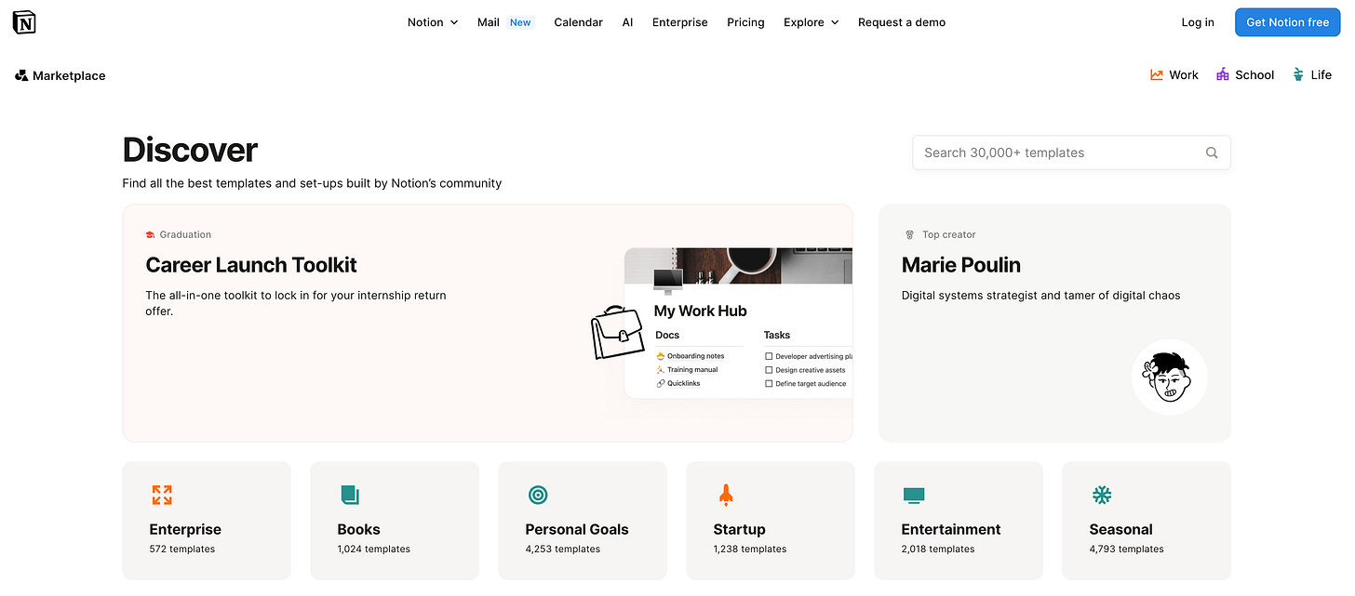Click the Graduation cap icon
This screenshot has width=1355, height=596.
150,234
